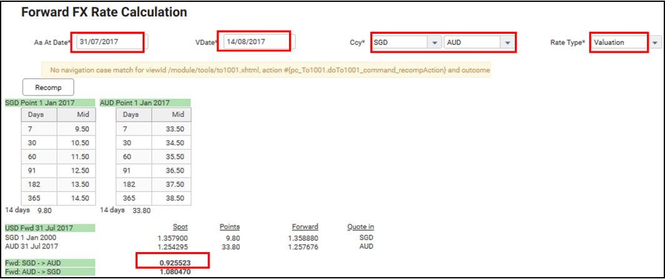Click the Quote in column heading
Screen dimensions: 665x279
coord(360,227)
